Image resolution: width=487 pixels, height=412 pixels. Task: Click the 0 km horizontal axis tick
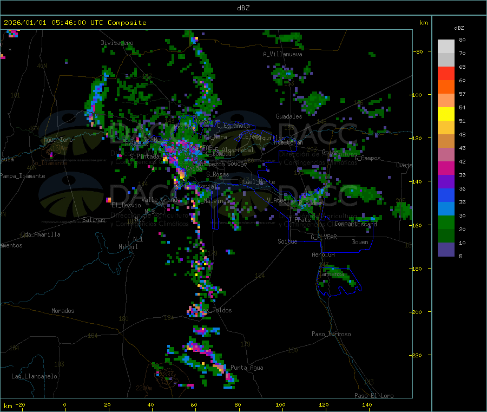coord(64,404)
